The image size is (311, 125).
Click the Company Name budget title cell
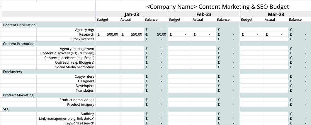[217, 7]
